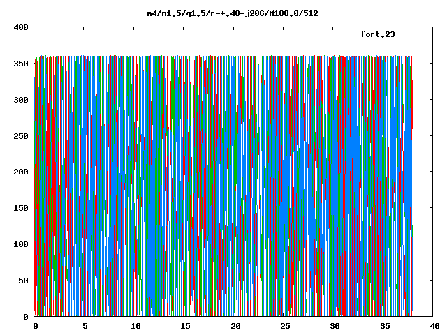This screenshot has width=447, height=335.
Task: Select the fort.23 legend label
Action: 378,34
